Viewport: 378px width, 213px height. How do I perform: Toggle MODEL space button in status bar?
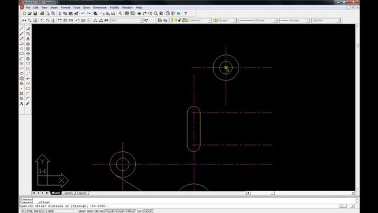point(148,211)
